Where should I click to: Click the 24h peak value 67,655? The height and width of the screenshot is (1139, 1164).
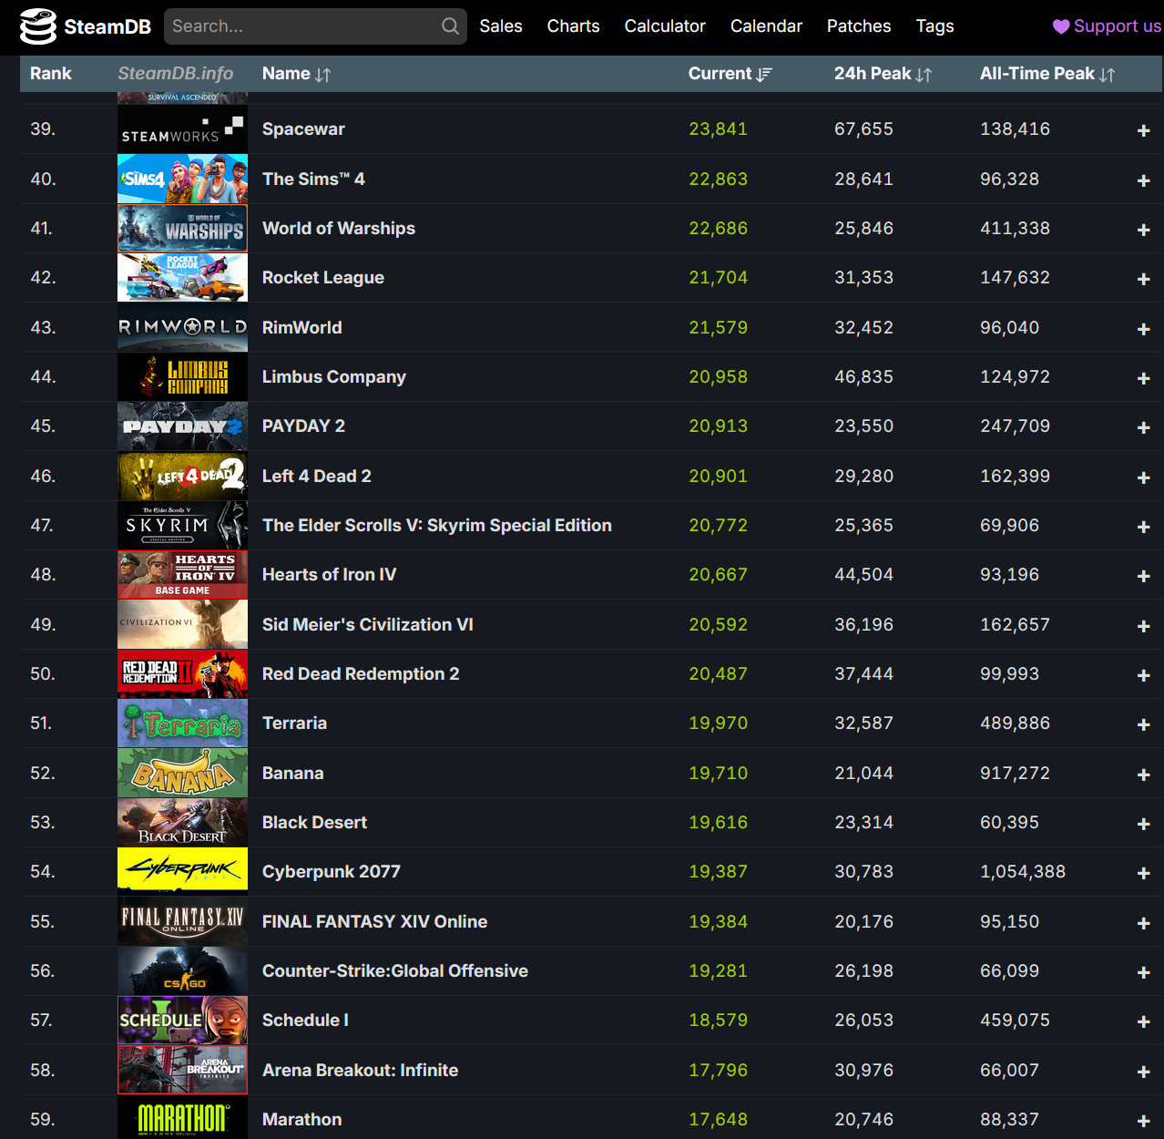click(x=863, y=128)
